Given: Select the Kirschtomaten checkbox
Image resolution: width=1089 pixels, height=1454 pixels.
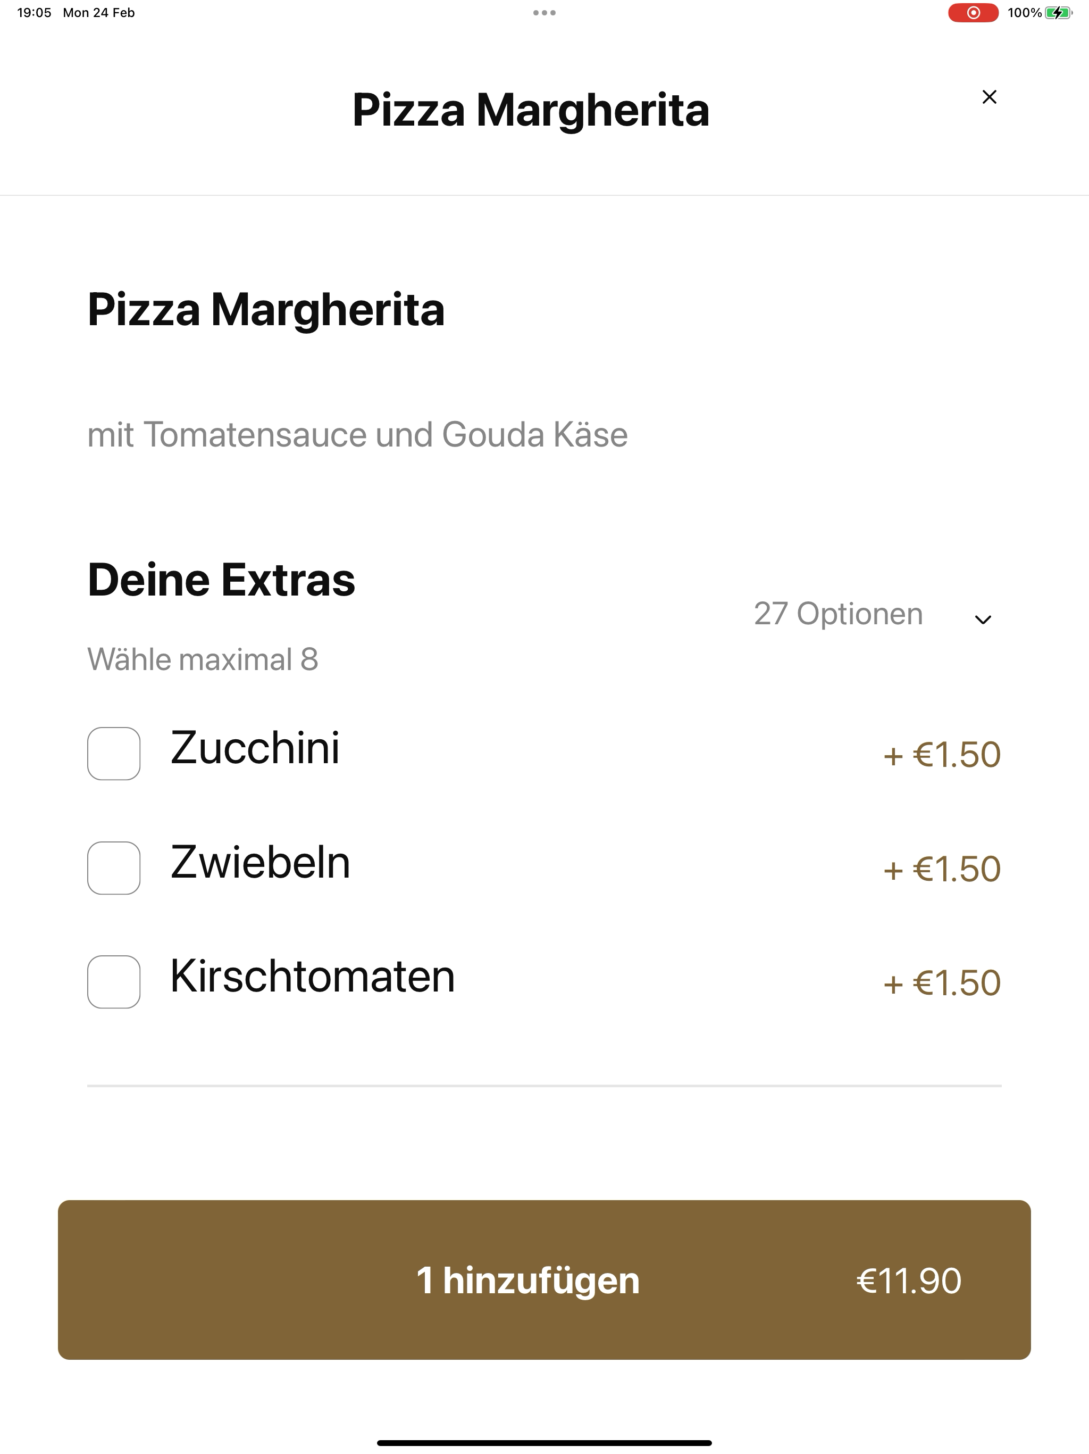Looking at the screenshot, I should [x=114, y=982].
